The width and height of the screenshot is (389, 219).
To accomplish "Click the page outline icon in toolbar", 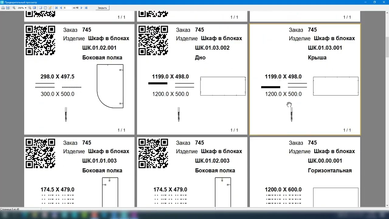I will (40, 8).
